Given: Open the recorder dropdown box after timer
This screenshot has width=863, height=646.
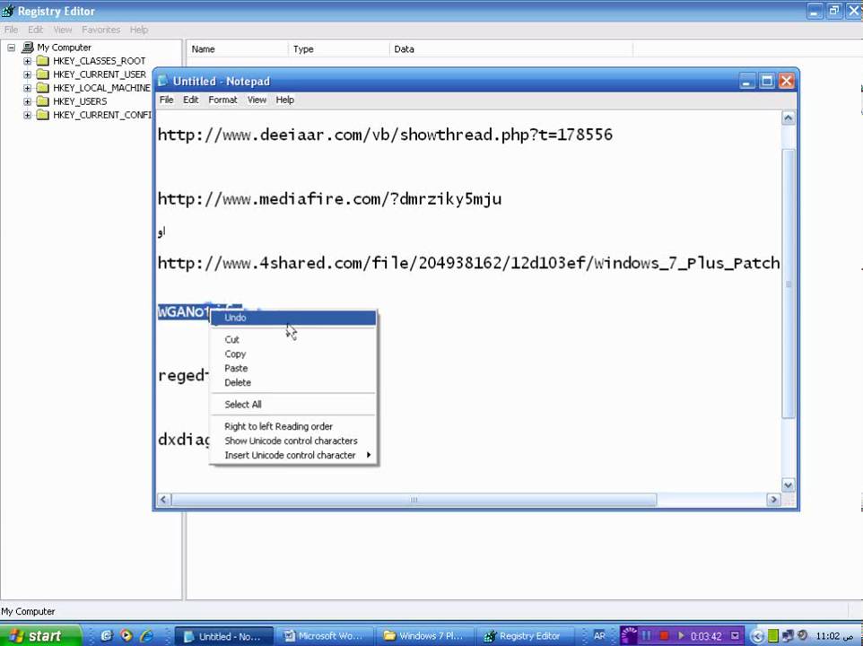Looking at the screenshot, I should coord(735,635).
